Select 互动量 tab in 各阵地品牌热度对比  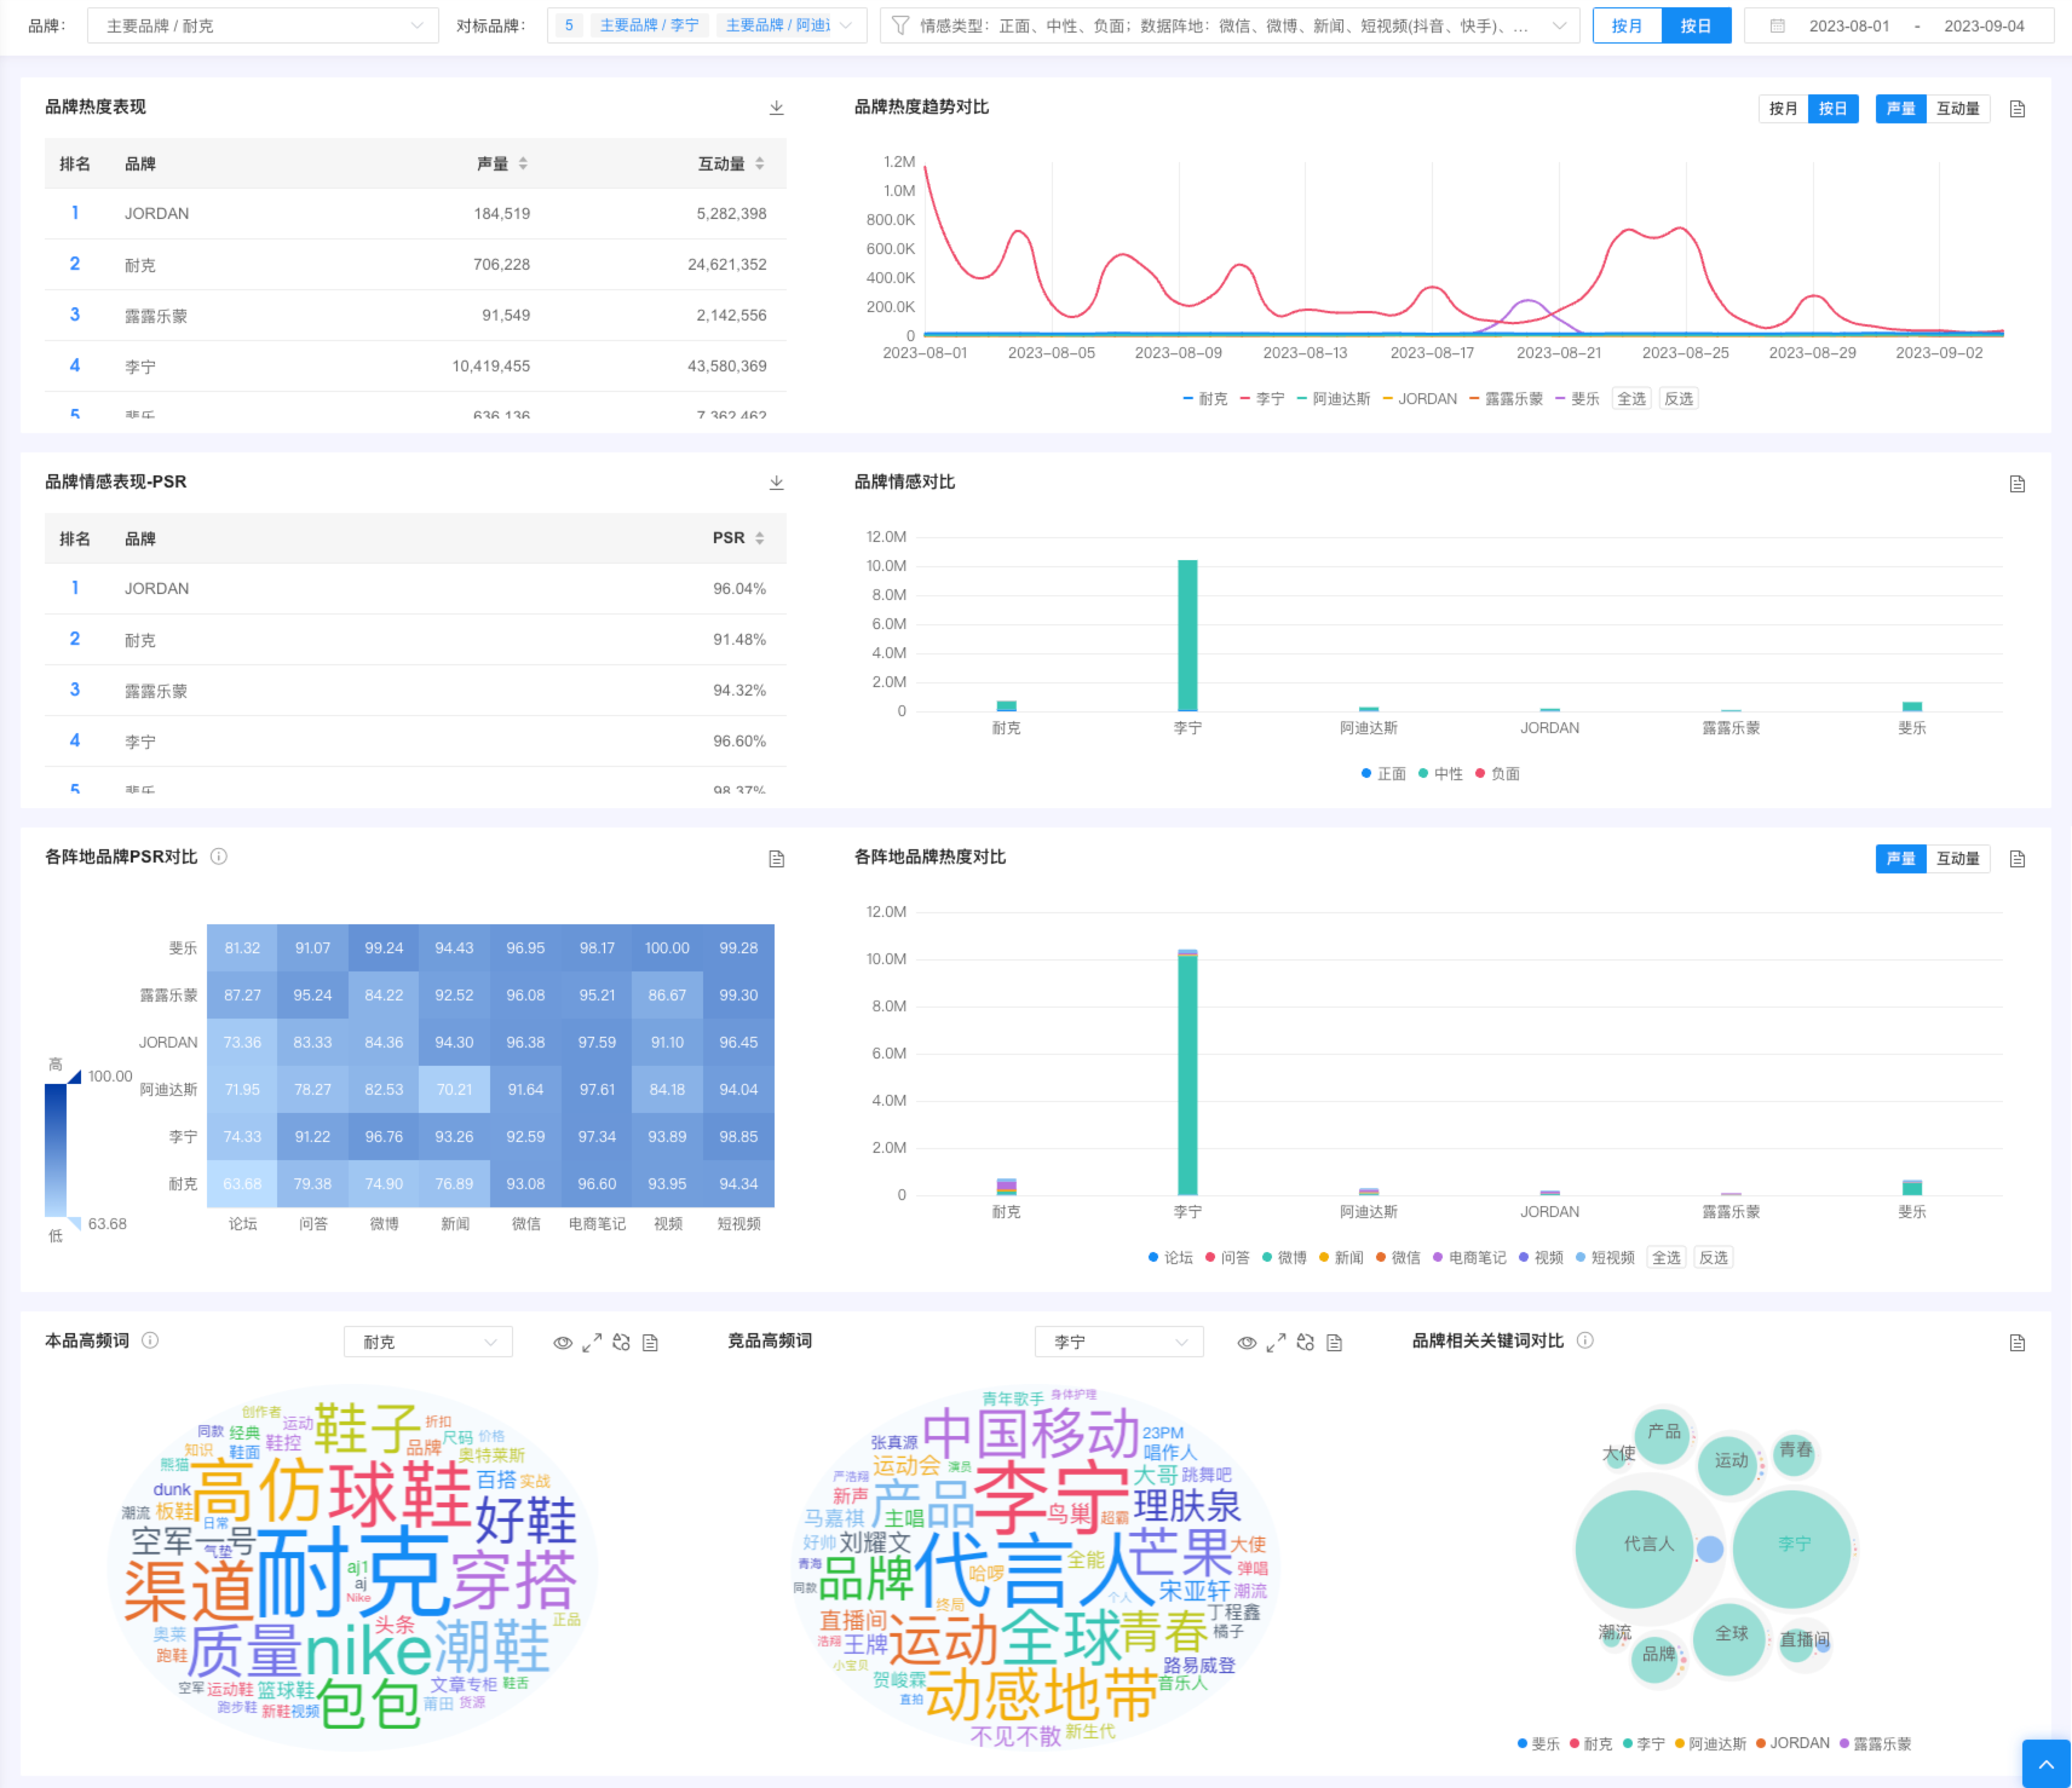point(1958,858)
